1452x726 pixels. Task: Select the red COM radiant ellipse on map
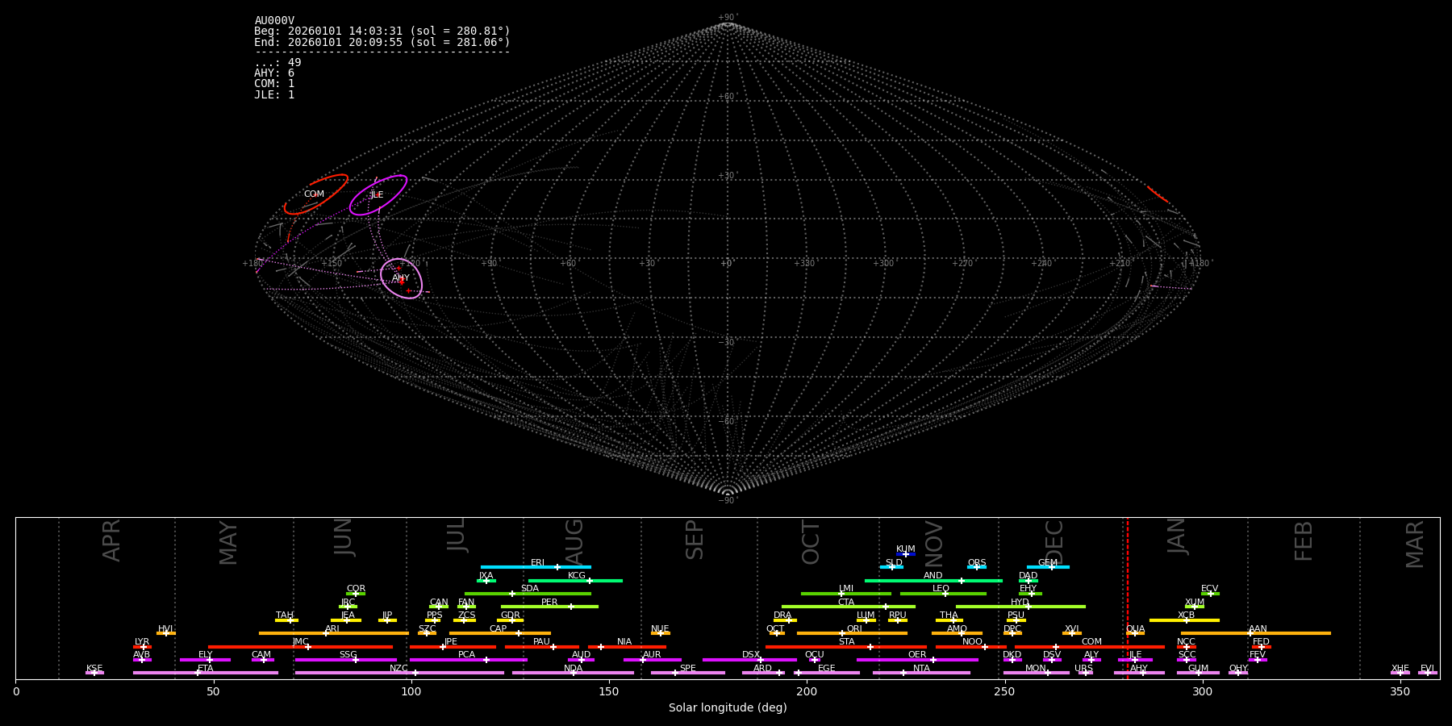(x=315, y=194)
